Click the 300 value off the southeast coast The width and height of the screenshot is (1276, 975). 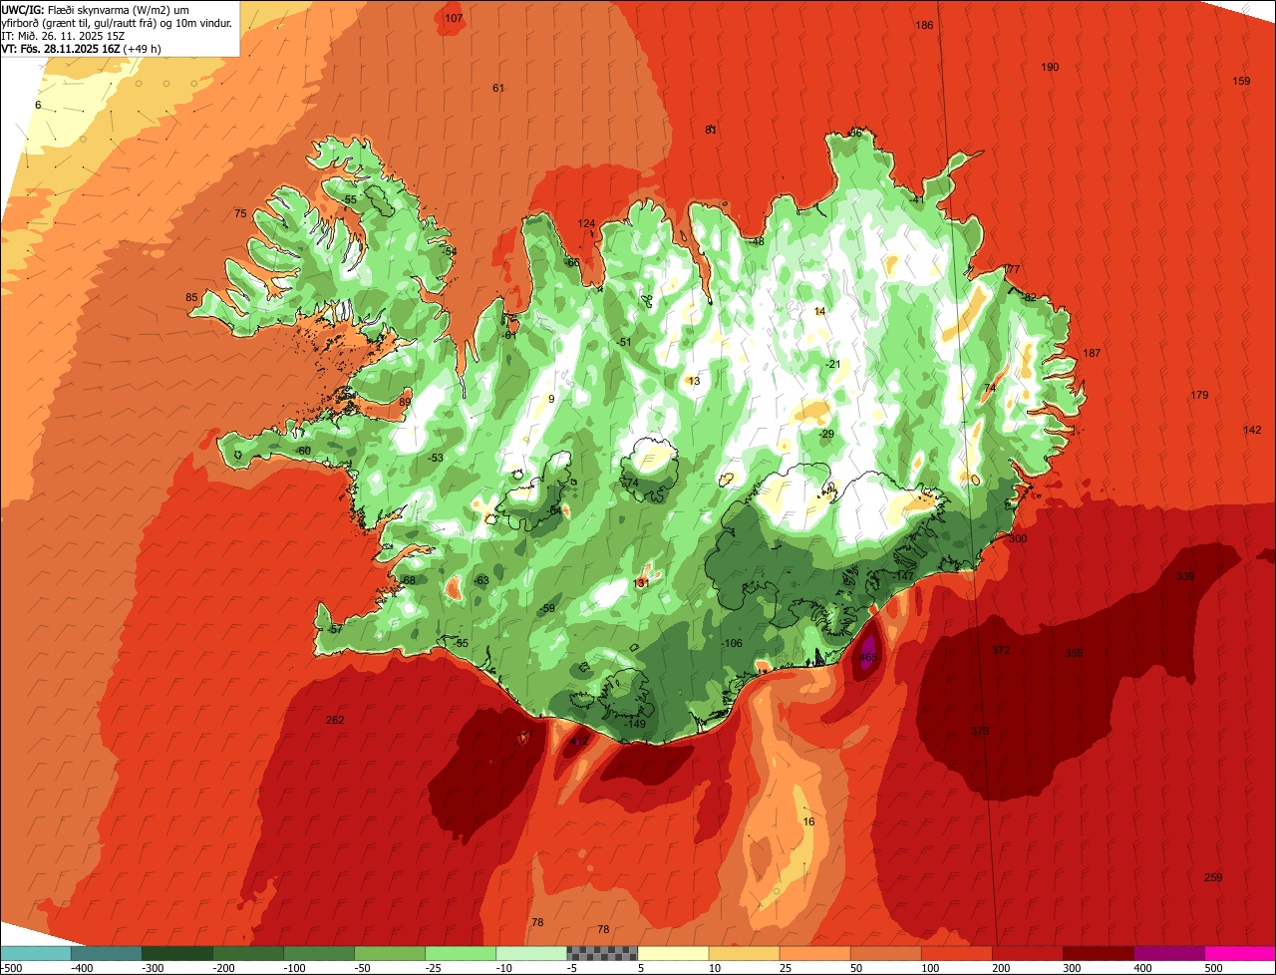1018,538
